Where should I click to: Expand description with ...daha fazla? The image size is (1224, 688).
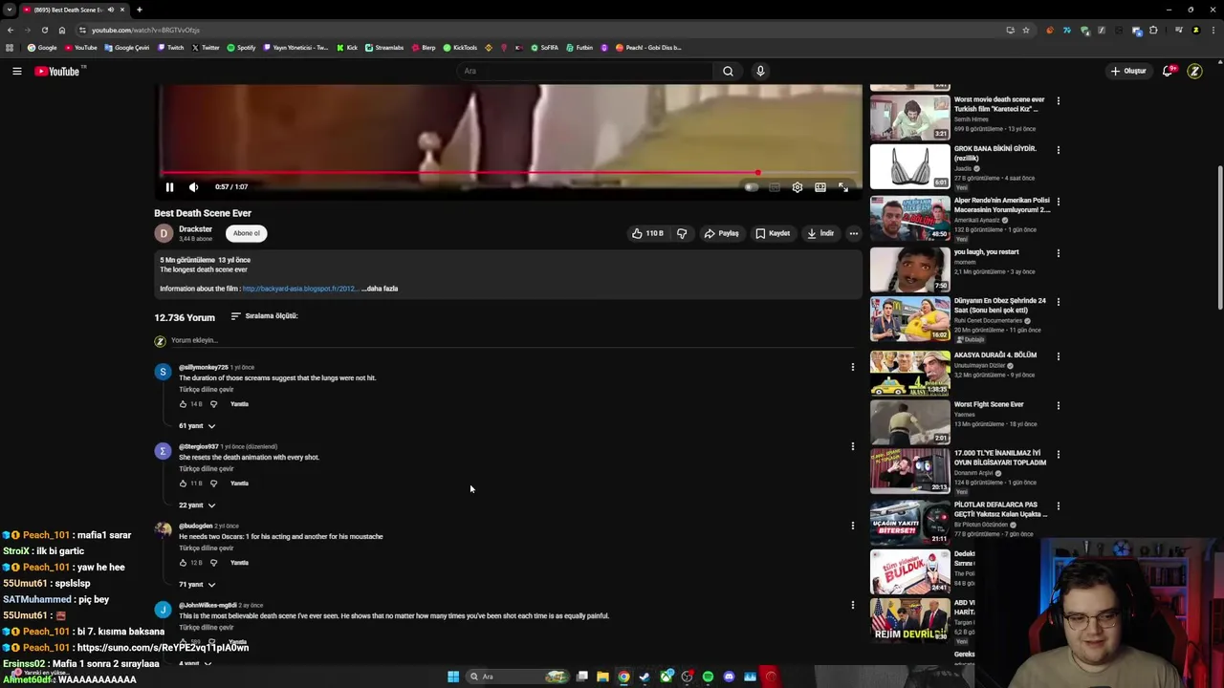click(381, 289)
